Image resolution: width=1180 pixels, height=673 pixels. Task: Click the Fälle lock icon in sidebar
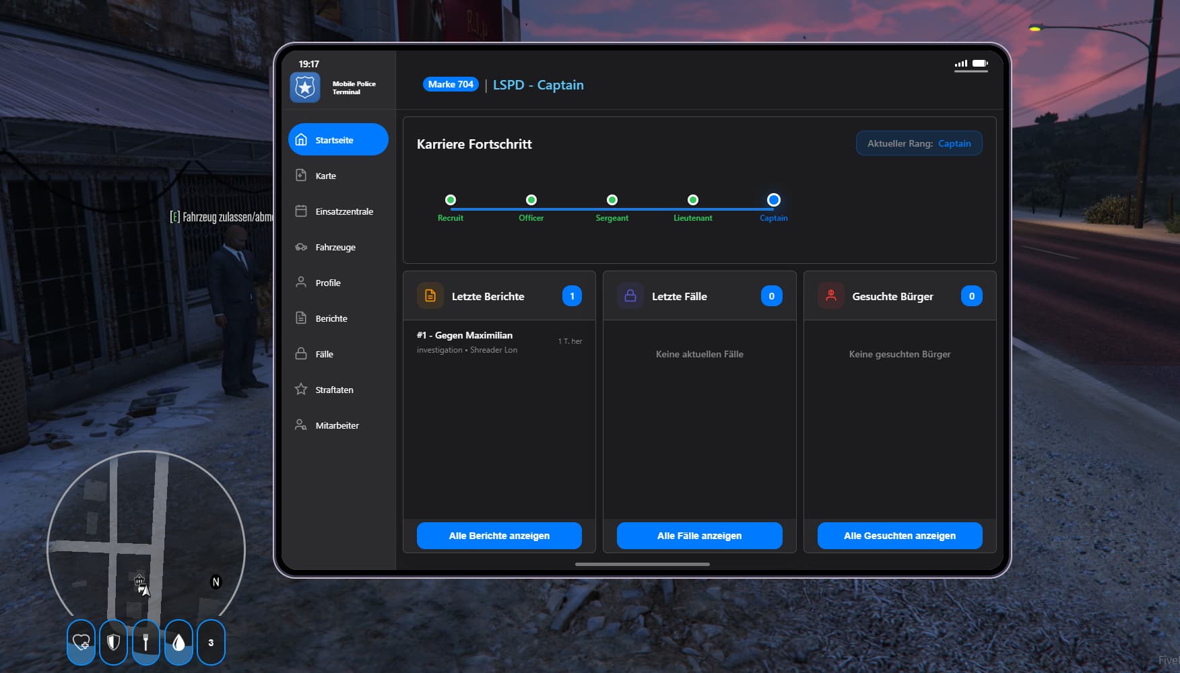tap(301, 354)
